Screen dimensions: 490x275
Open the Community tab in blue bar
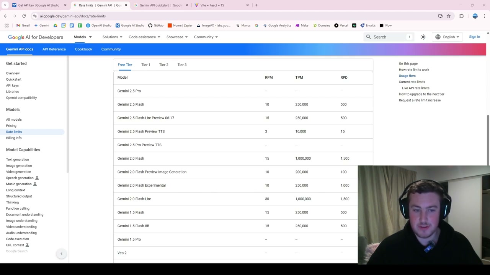click(x=111, y=49)
